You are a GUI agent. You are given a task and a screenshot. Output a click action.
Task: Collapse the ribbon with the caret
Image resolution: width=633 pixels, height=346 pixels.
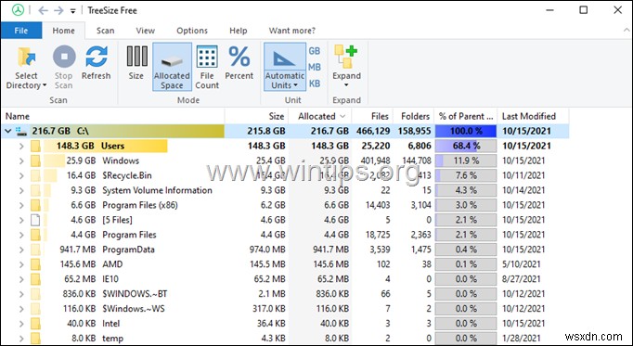tap(627, 31)
